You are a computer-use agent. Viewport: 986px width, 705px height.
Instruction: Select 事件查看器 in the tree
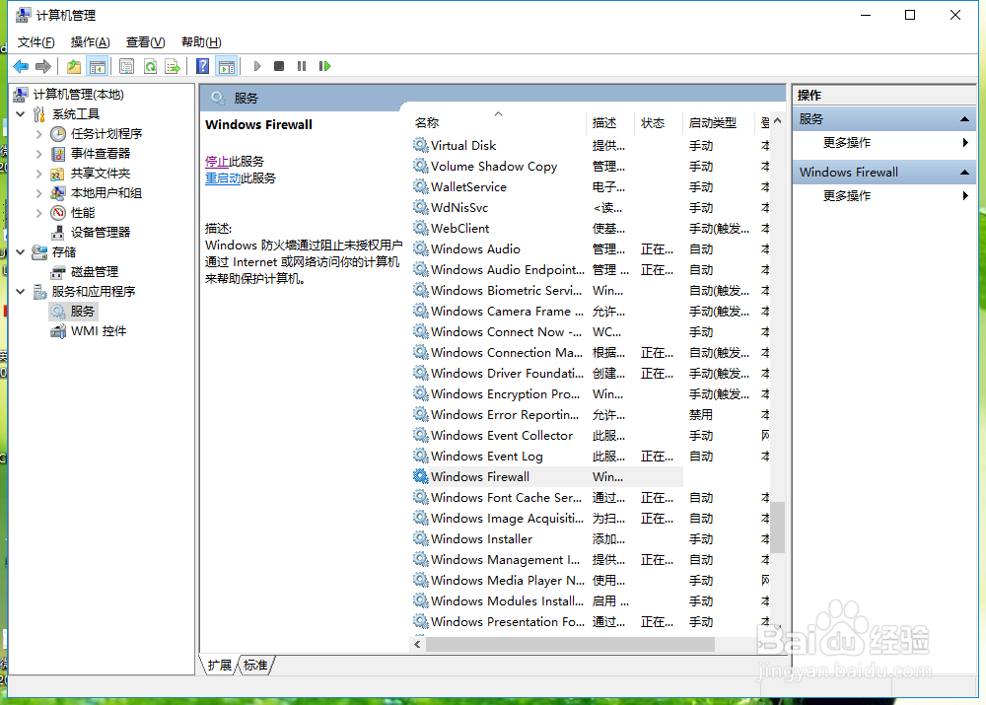(100, 154)
